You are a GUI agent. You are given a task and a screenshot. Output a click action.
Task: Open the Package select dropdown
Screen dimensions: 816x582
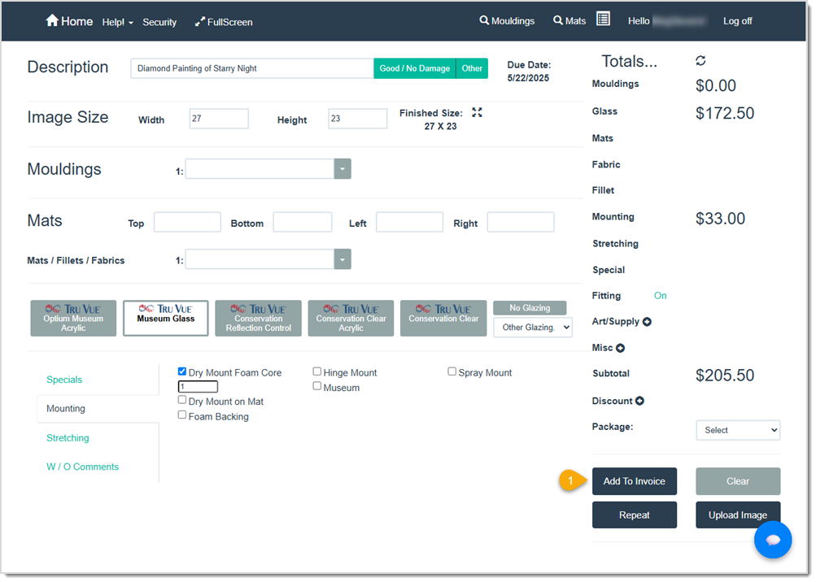point(737,429)
